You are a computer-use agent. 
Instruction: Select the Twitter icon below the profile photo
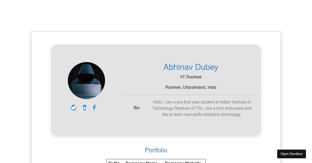pos(74,107)
